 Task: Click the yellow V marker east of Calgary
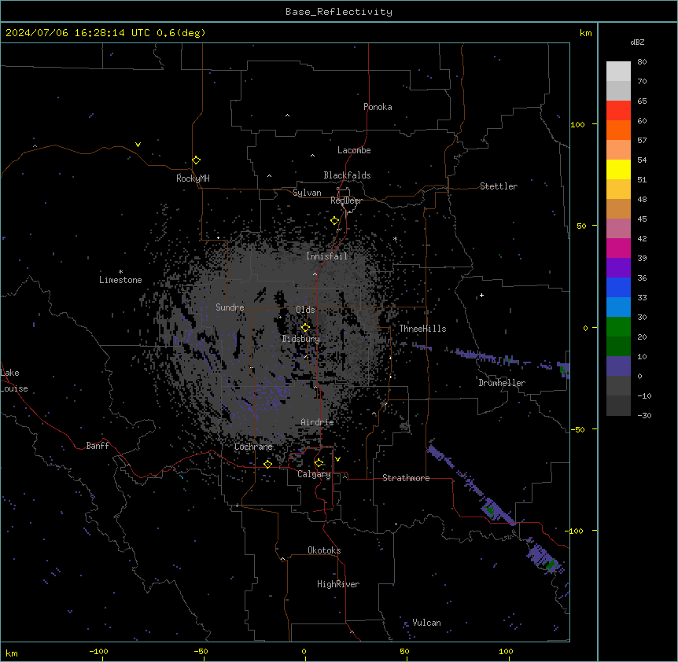[x=337, y=459]
